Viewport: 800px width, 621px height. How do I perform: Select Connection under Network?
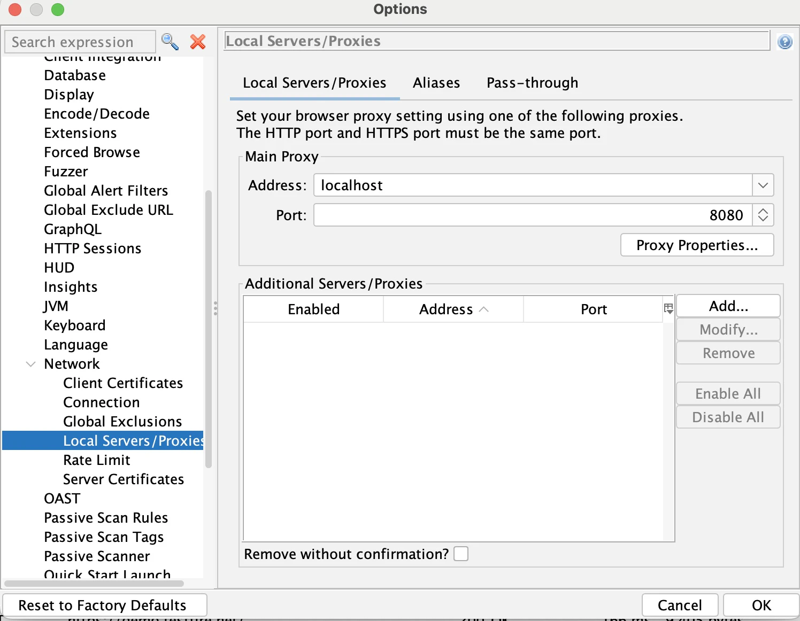102,402
